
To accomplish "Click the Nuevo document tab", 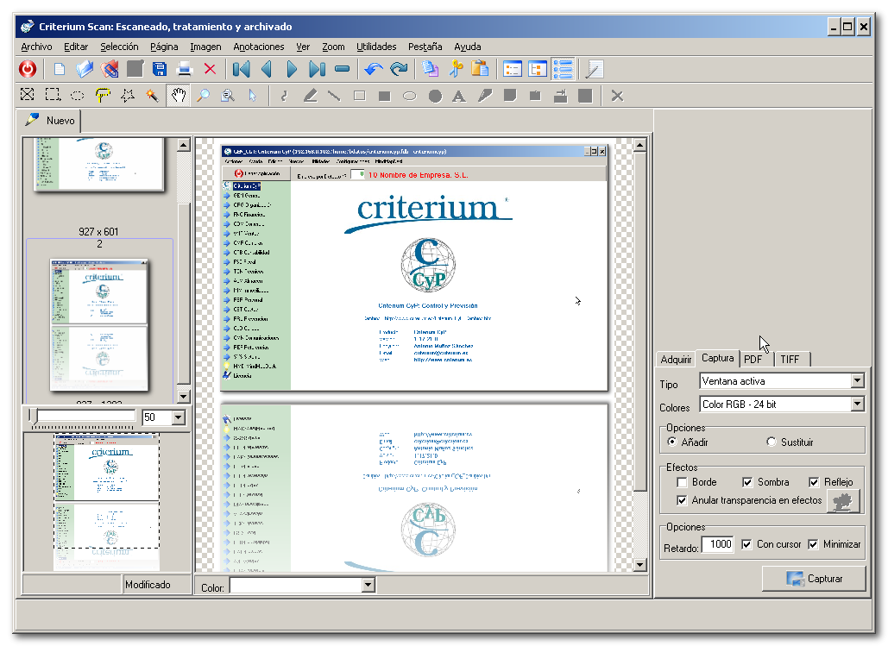I will [50, 121].
